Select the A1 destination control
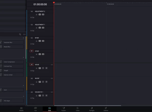Image resolution: width=152 pixels, height=112 pixels. click(32, 64)
